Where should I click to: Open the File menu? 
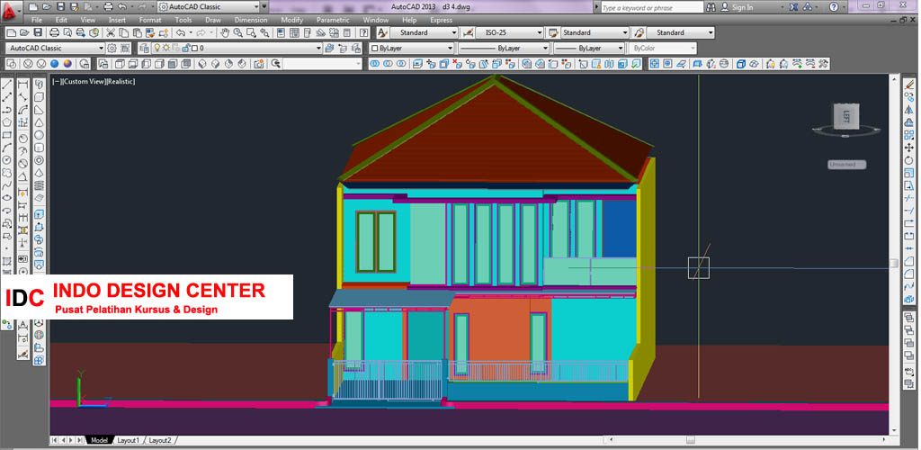coord(36,20)
